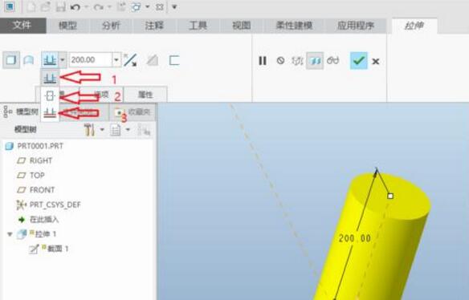Switch to the 注释 ribbon tab
469x300 pixels.
point(154,26)
